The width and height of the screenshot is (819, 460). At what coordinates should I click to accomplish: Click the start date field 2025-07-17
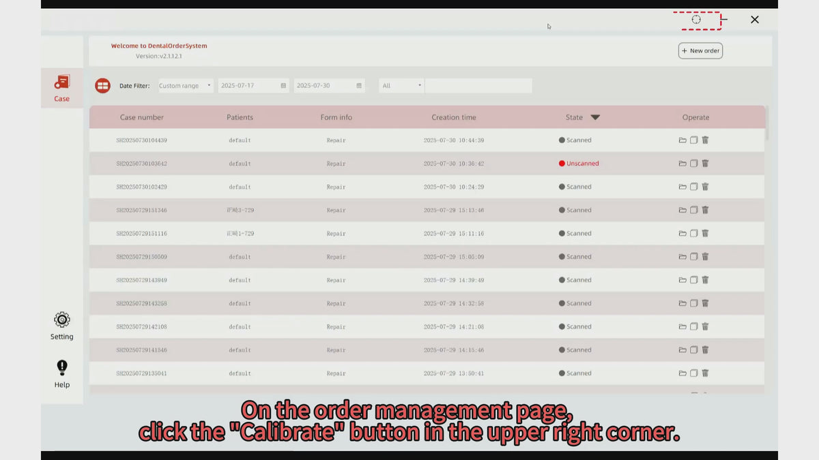pos(254,86)
